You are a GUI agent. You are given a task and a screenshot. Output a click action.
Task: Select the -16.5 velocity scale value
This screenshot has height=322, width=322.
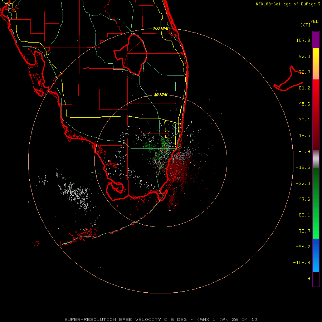click(303, 167)
